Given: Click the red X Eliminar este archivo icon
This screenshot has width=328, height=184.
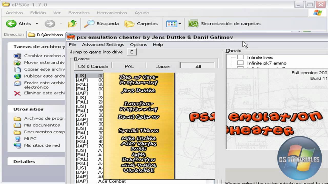Looking at the screenshot, I should (17, 93).
